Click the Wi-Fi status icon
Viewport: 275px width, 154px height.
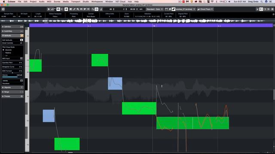pos(212,1)
